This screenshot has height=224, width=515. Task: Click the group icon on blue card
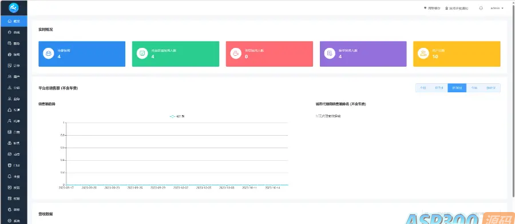(x=49, y=54)
